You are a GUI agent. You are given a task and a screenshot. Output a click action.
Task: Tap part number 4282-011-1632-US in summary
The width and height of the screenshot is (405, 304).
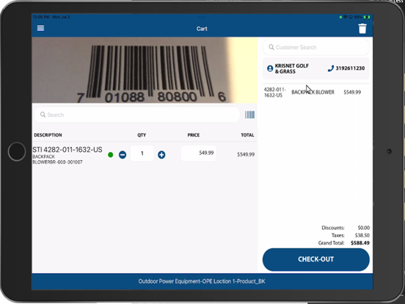pyautogui.click(x=275, y=93)
